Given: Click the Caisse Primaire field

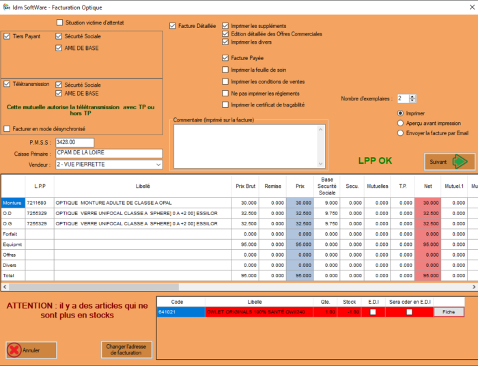Looking at the screenshot, I should pos(109,153).
